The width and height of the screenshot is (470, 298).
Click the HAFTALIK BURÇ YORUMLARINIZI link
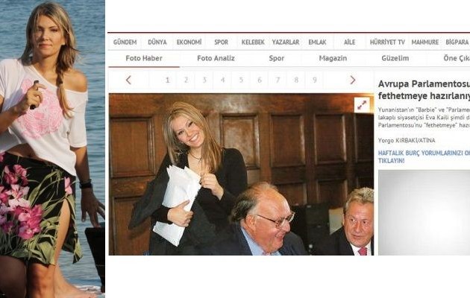click(424, 156)
